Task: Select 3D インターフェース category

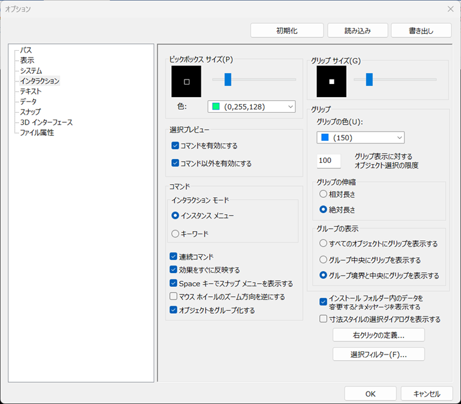Action: point(46,122)
